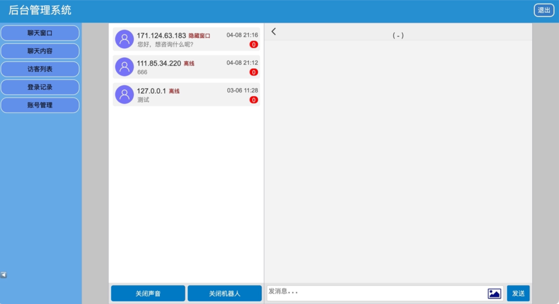Click 离线 label next to 111.85.34.220
The width and height of the screenshot is (559, 304).
(189, 63)
